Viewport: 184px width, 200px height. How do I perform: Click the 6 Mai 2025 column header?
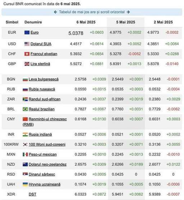tap(86, 22)
